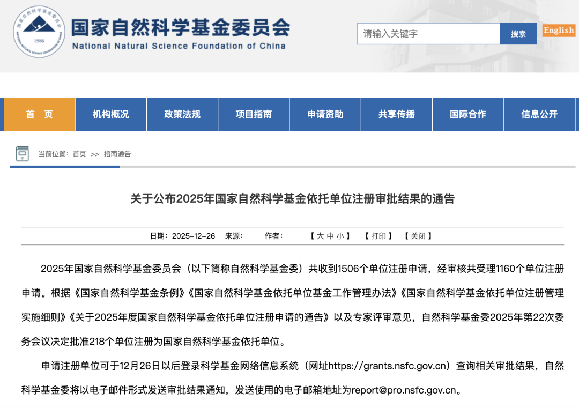Open 国际合作 navigation item
The width and height of the screenshot is (579, 408).
468,114
